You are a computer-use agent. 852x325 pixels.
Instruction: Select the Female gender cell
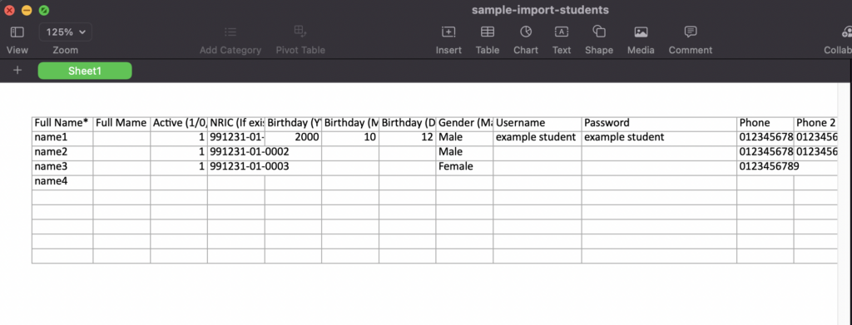point(464,167)
